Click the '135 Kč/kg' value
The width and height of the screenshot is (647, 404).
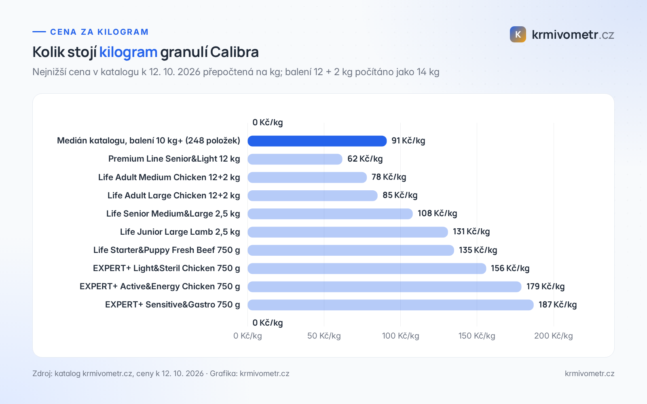coord(478,250)
